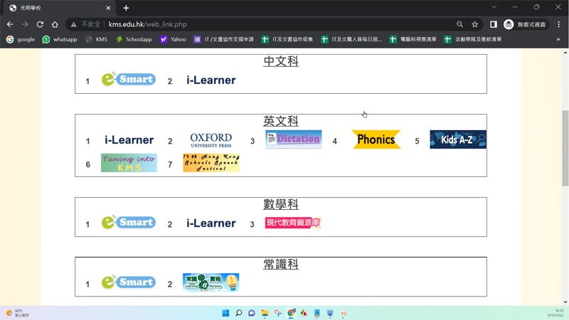The image size is (569, 320).
Task: Show the hidden bookmarks overflow
Action: (558, 39)
